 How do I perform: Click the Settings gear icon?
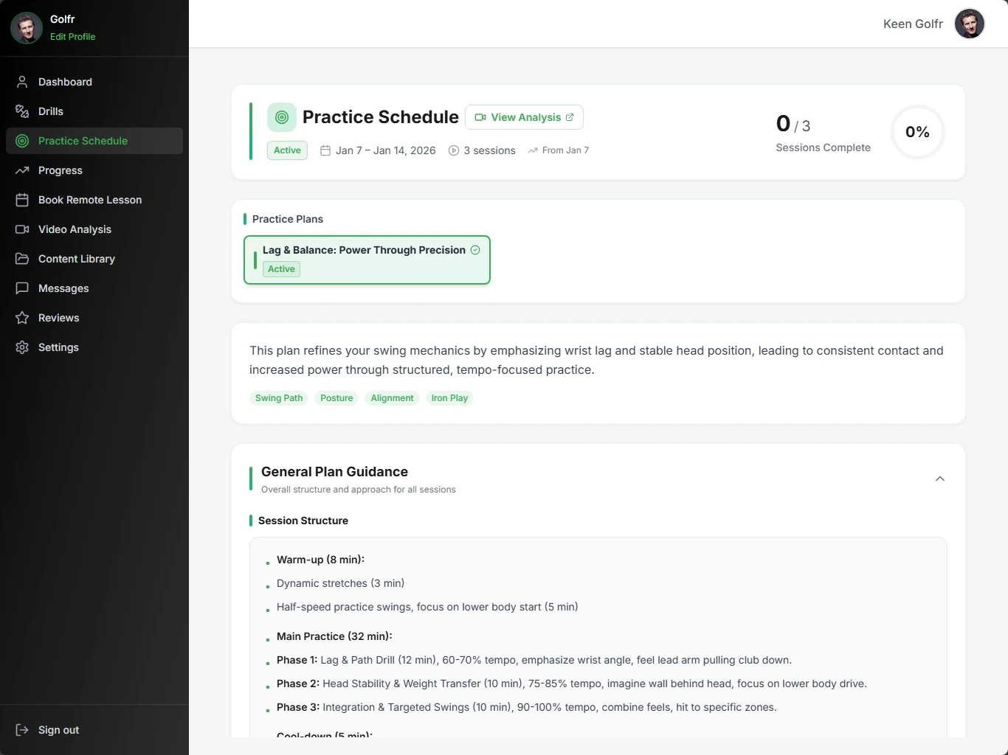coord(22,347)
